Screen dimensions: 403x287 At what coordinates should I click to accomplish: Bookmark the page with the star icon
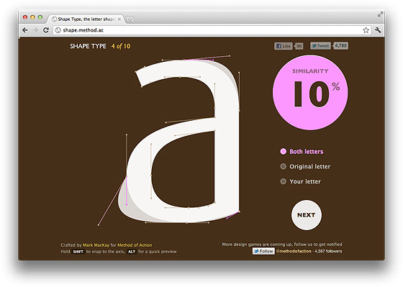tap(366, 30)
